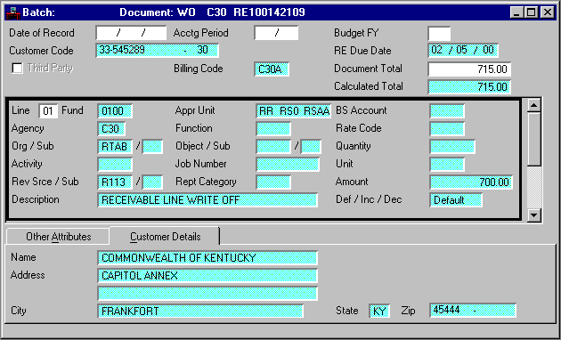Switch to the Other Attributes tab
This screenshot has width=561, height=340.
pyautogui.click(x=58, y=237)
